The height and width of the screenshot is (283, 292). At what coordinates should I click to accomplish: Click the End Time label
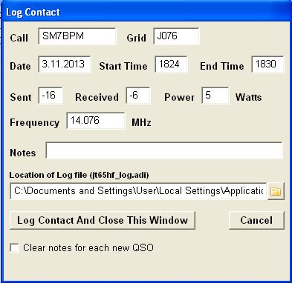[x=222, y=66]
